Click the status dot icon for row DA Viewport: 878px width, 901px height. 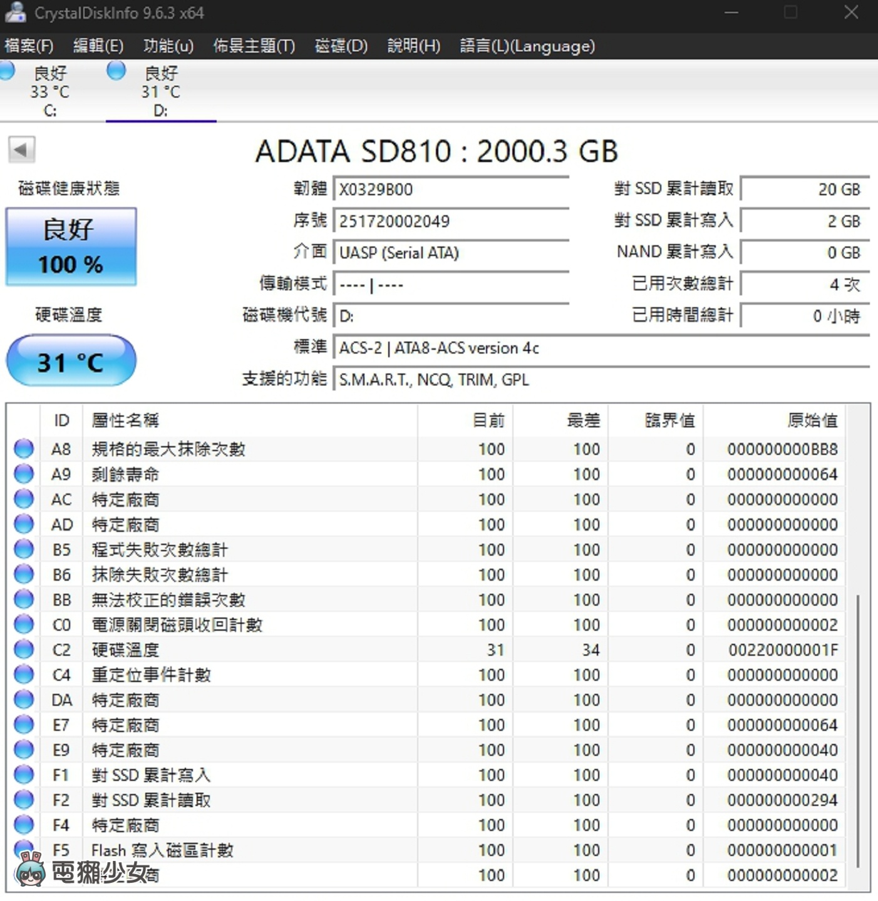click(x=24, y=699)
